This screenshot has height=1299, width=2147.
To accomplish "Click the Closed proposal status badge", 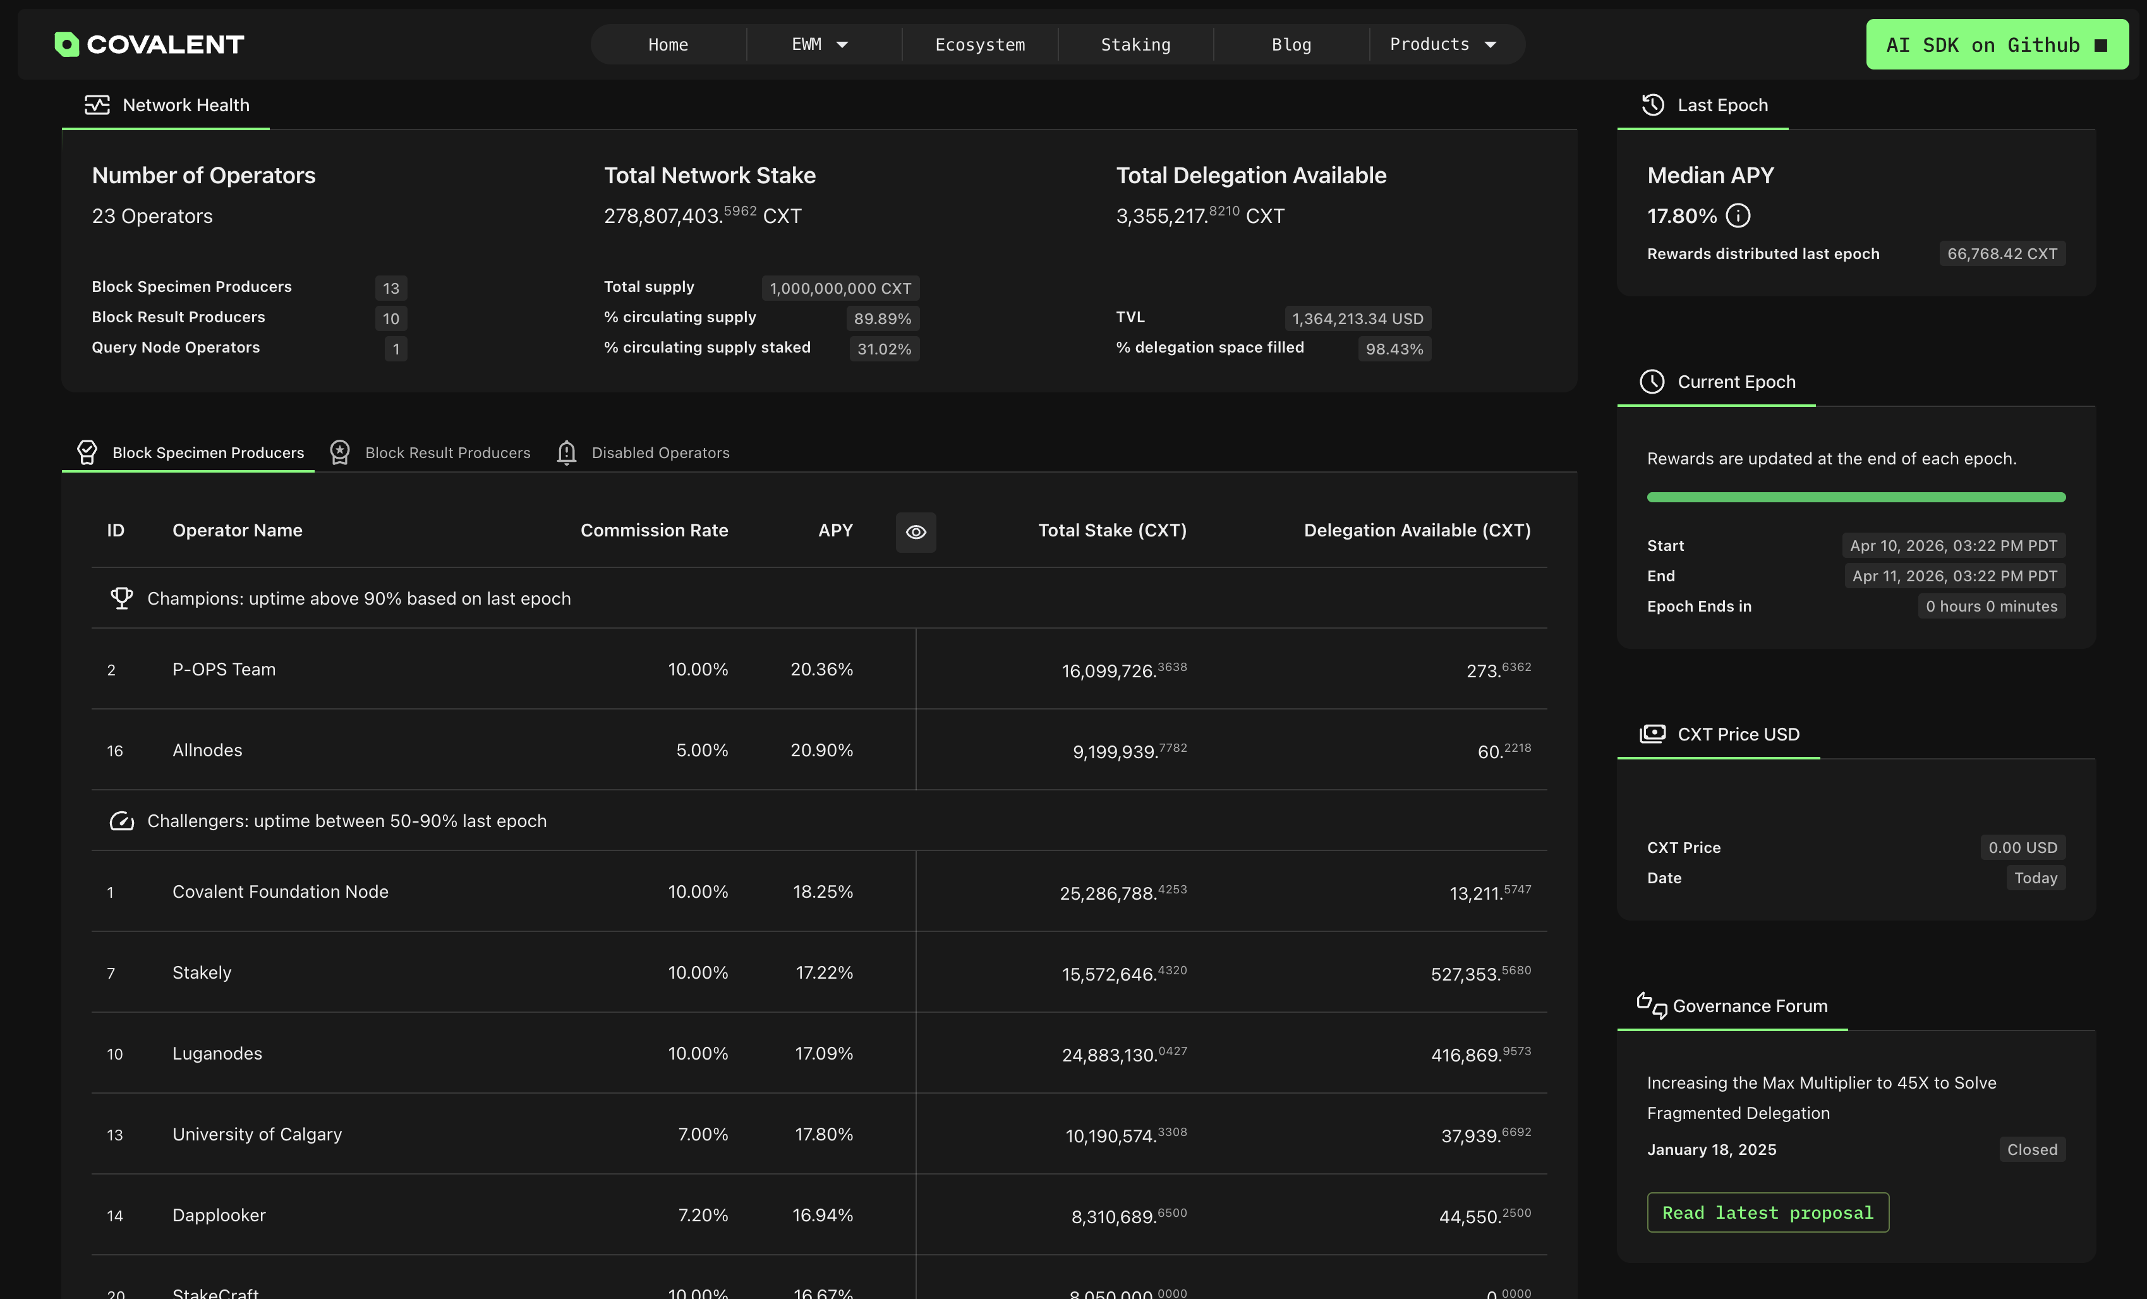I will (2032, 1149).
